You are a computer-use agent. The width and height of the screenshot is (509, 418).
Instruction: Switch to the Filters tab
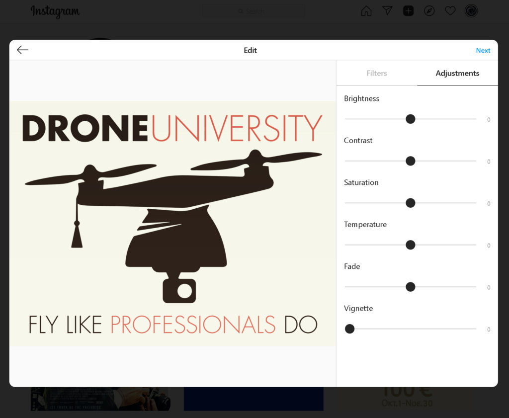[376, 73]
